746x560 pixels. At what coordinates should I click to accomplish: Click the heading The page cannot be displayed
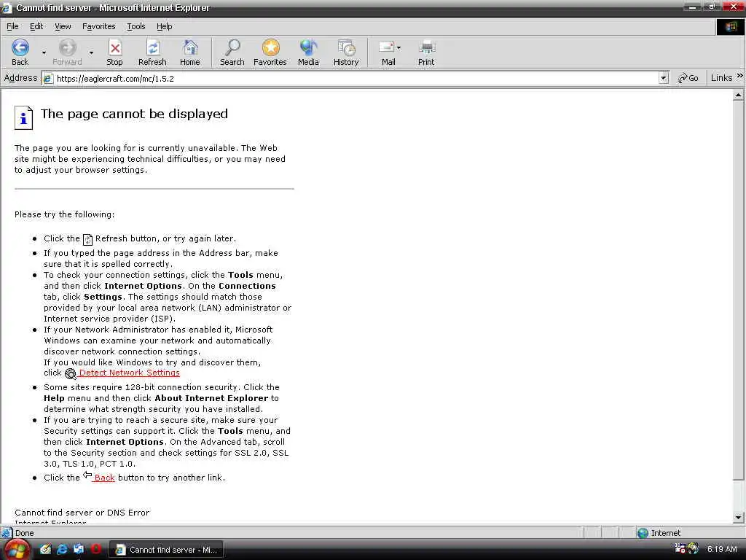(x=134, y=114)
